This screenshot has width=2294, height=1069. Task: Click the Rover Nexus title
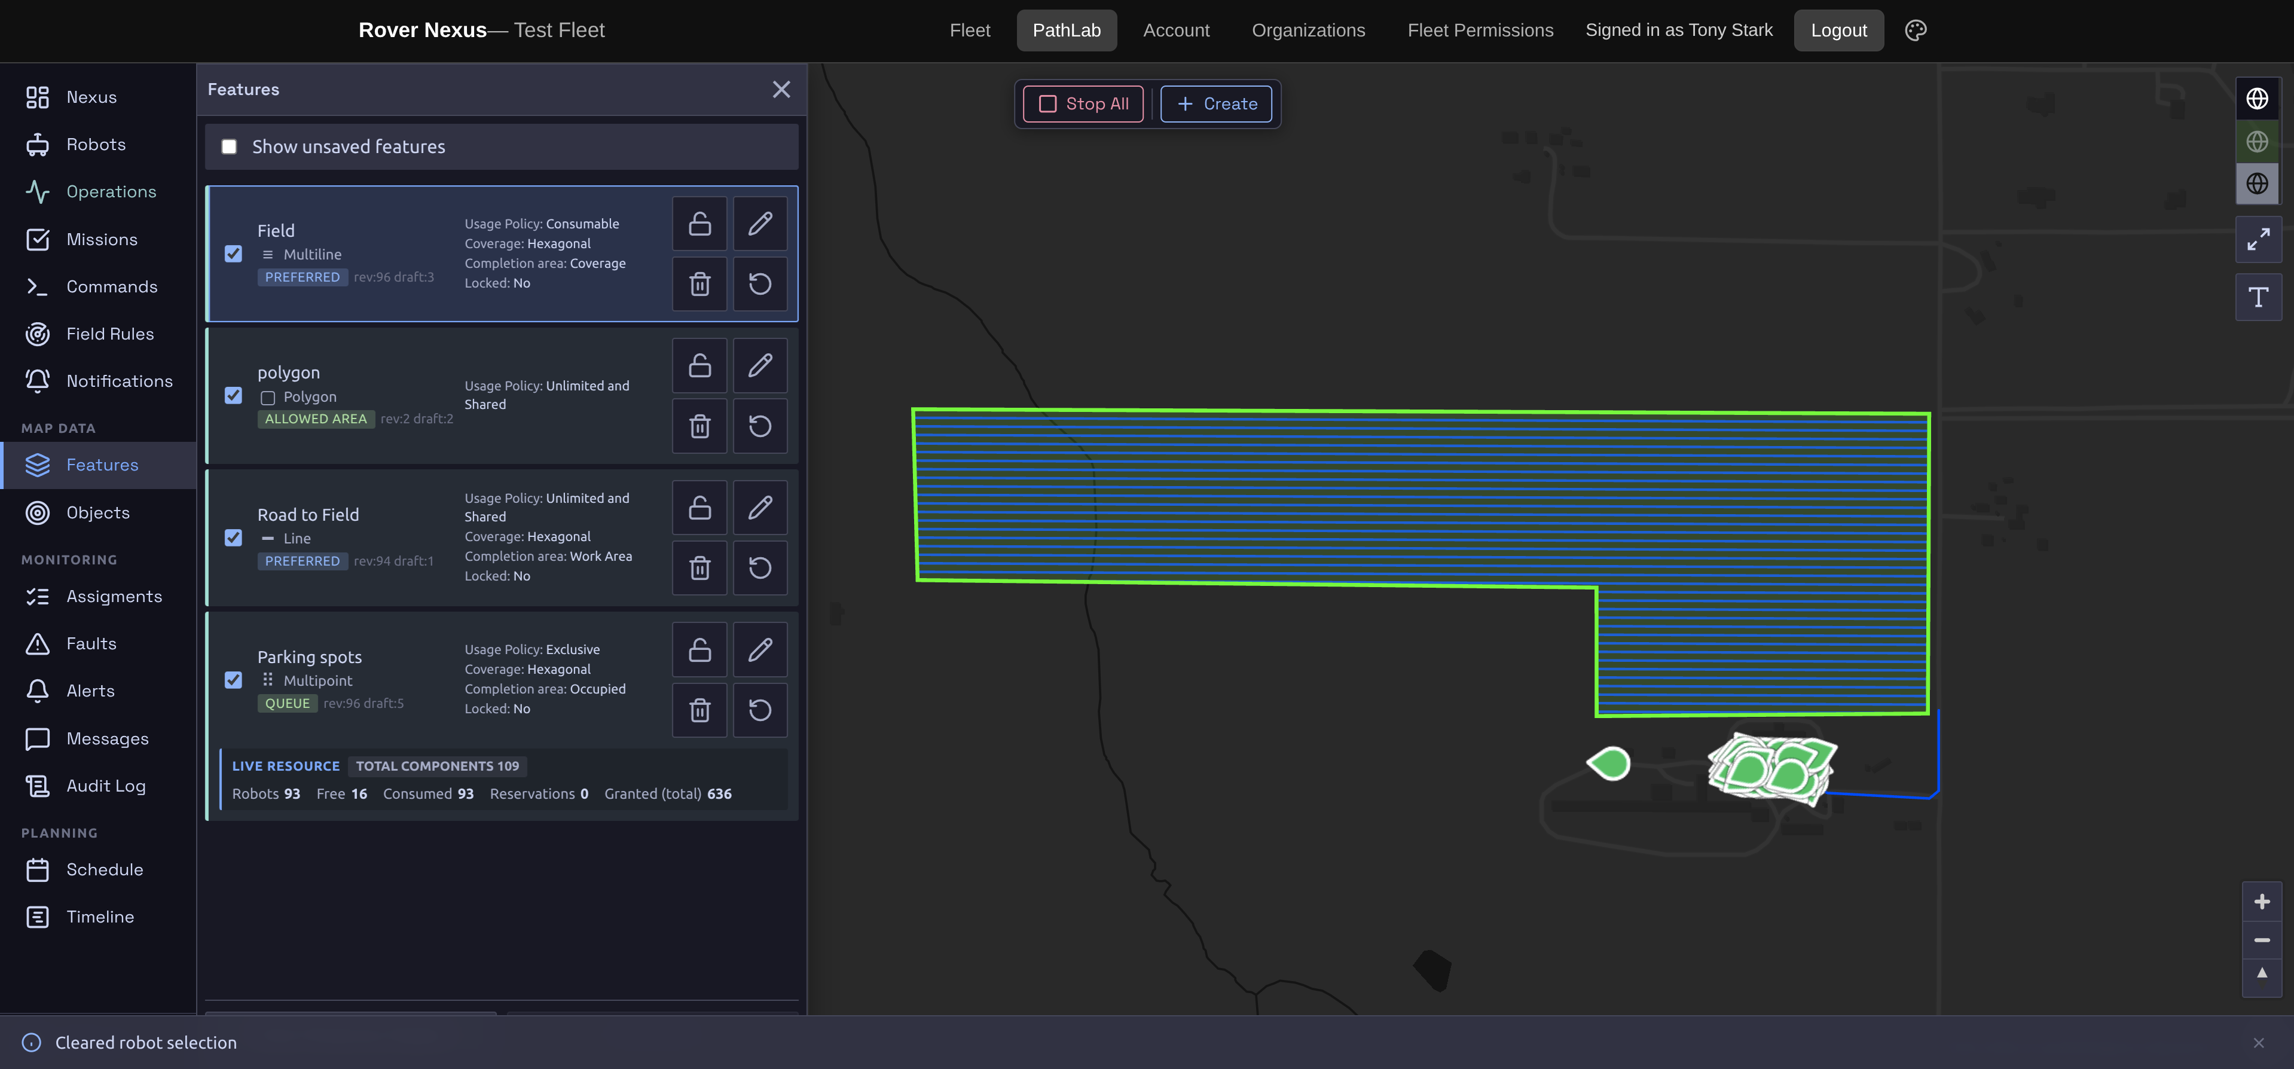click(422, 30)
